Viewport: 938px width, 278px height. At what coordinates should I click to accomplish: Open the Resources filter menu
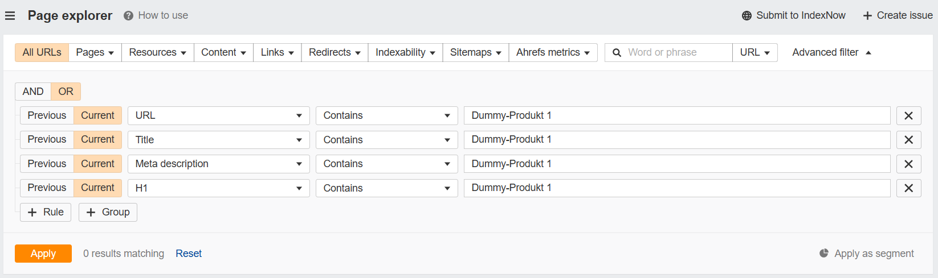[158, 52]
